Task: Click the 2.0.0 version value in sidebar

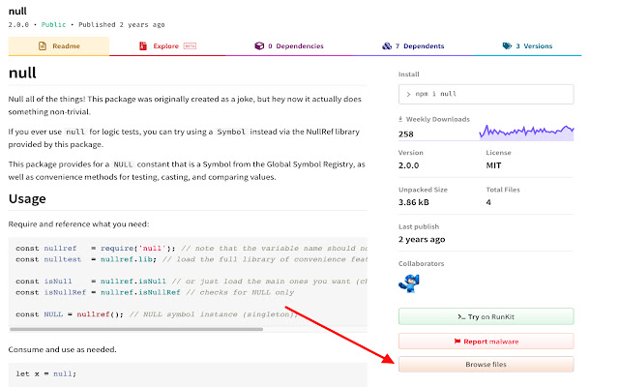Action: click(408, 165)
